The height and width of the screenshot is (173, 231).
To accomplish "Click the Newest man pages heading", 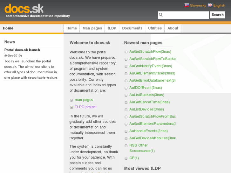I will pos(143,43).
